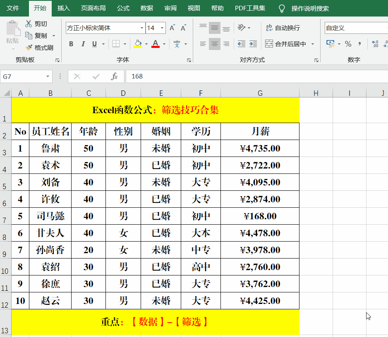This screenshot has height=337, width=388.
Task: Click the Cut scissors icon
Action: pyautogui.click(x=29, y=24)
